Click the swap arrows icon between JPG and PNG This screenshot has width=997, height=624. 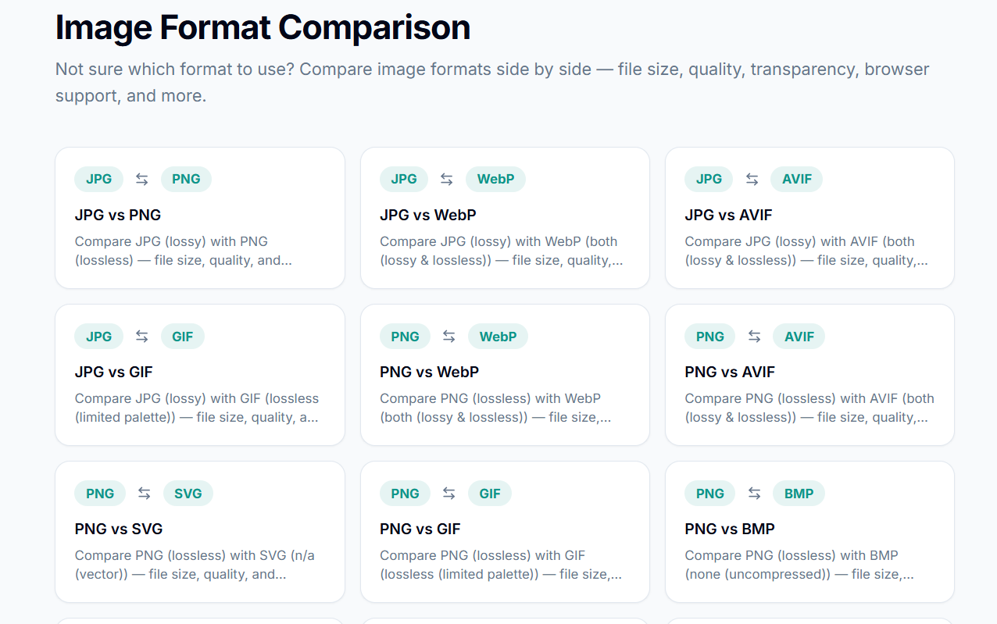click(x=141, y=179)
